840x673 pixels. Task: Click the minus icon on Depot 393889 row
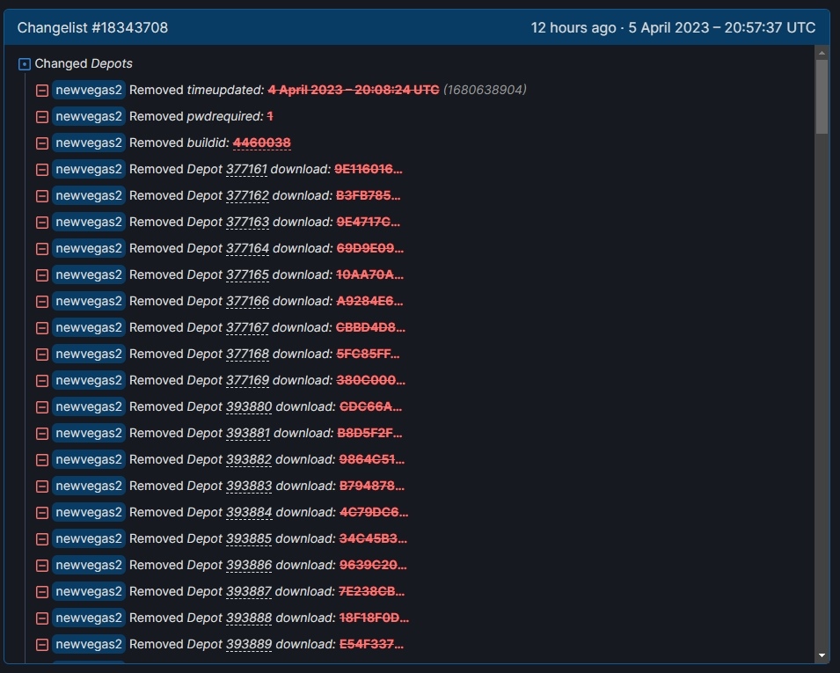click(41, 645)
